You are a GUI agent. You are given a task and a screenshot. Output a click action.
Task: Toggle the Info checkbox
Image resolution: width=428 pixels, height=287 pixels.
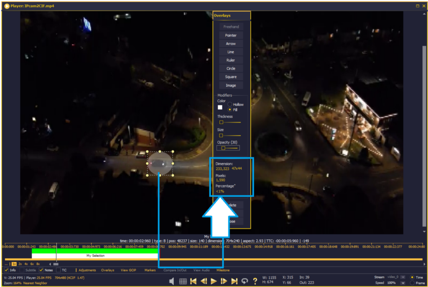coord(6,270)
